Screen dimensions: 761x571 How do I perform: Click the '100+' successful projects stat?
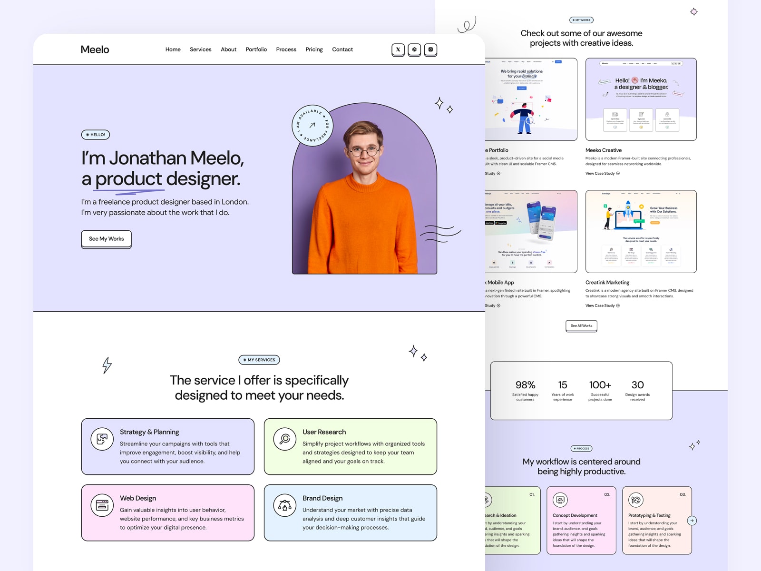coord(600,385)
